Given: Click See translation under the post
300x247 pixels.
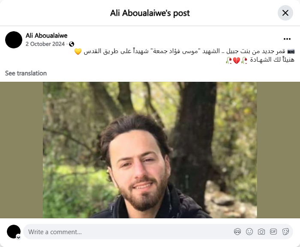Looking at the screenshot, I should (26, 73).
